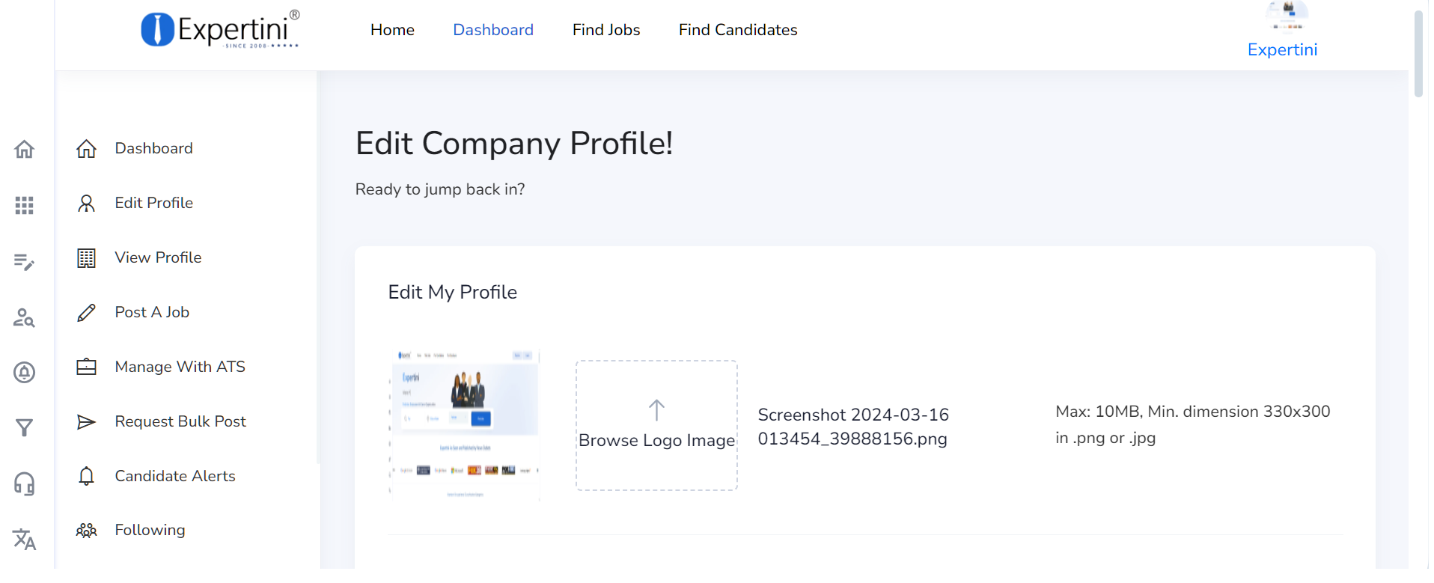This screenshot has height=583, width=1434.
Task: Click the edit list icon in the left rail
Action: pyautogui.click(x=24, y=261)
